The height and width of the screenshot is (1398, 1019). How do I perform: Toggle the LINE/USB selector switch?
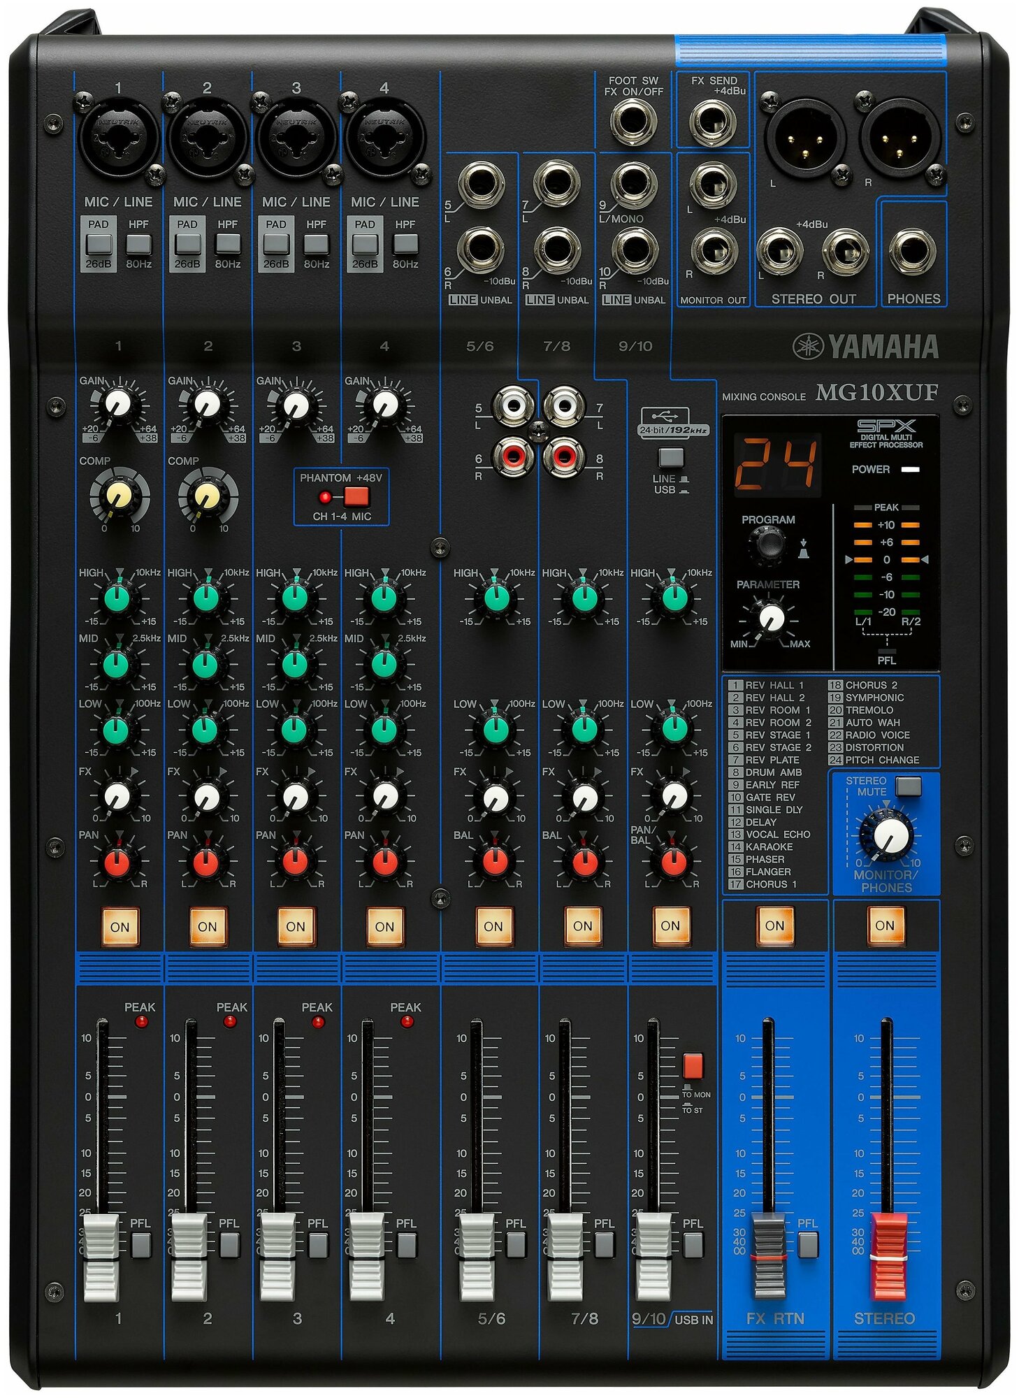coord(671,459)
